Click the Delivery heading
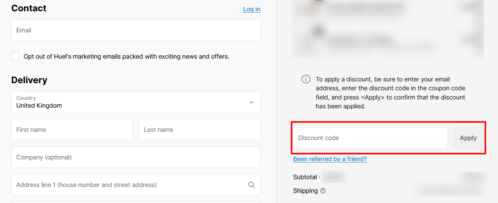 pos(29,80)
